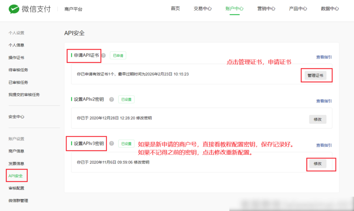Click the 已设置 badge for APIv2
Image resolution: width=354 pixels, height=211 pixels.
point(127,99)
